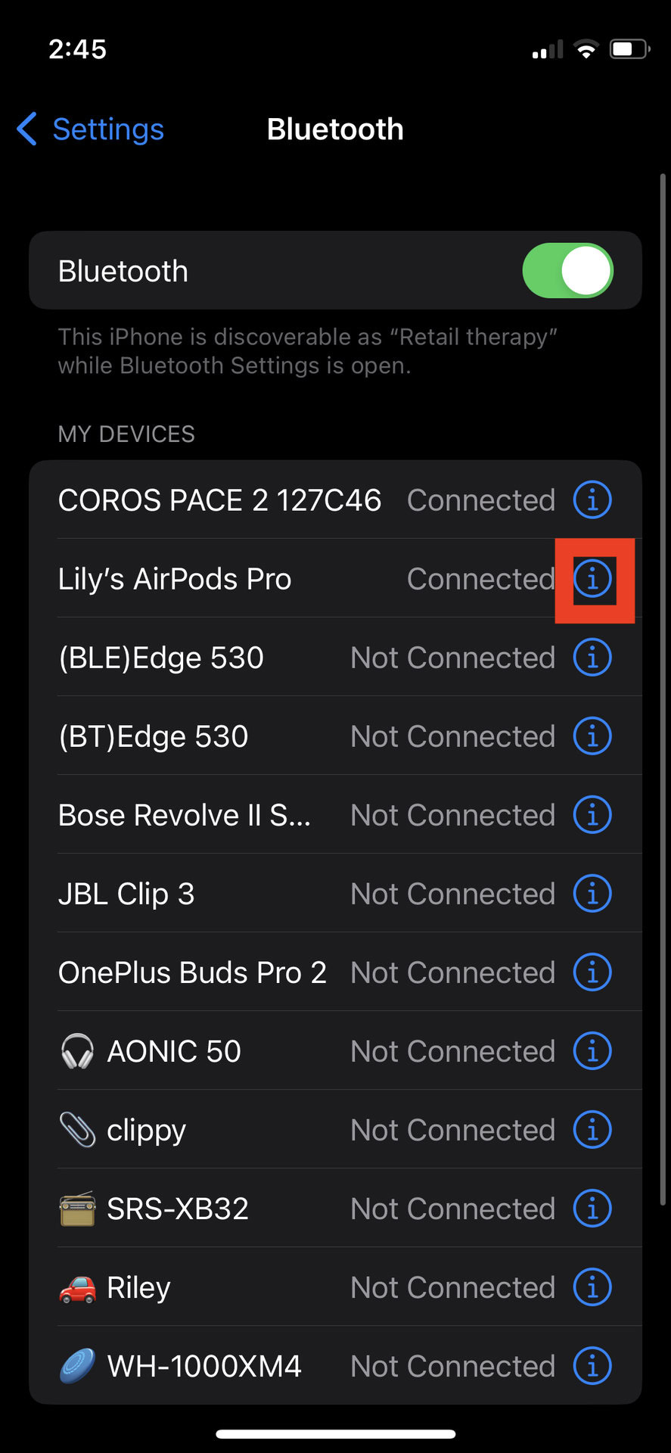Show WH-1000XM4 info details
Screen dimensions: 671x1453
pos(592,1366)
